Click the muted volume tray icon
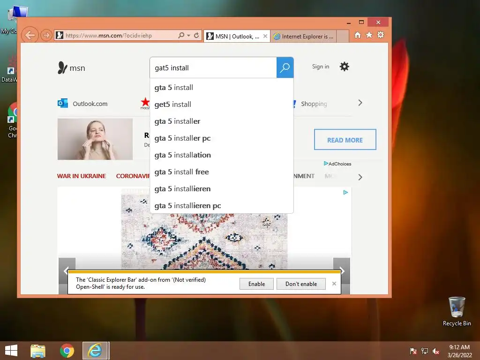This screenshot has width=480, height=360. tap(436, 351)
